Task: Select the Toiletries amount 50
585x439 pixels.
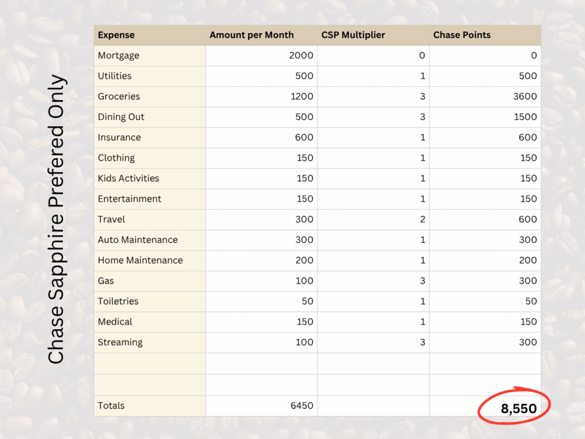Action: pyautogui.click(x=307, y=302)
